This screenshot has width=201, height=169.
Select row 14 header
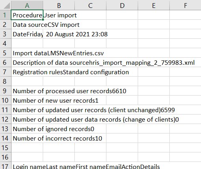(x=6, y=138)
